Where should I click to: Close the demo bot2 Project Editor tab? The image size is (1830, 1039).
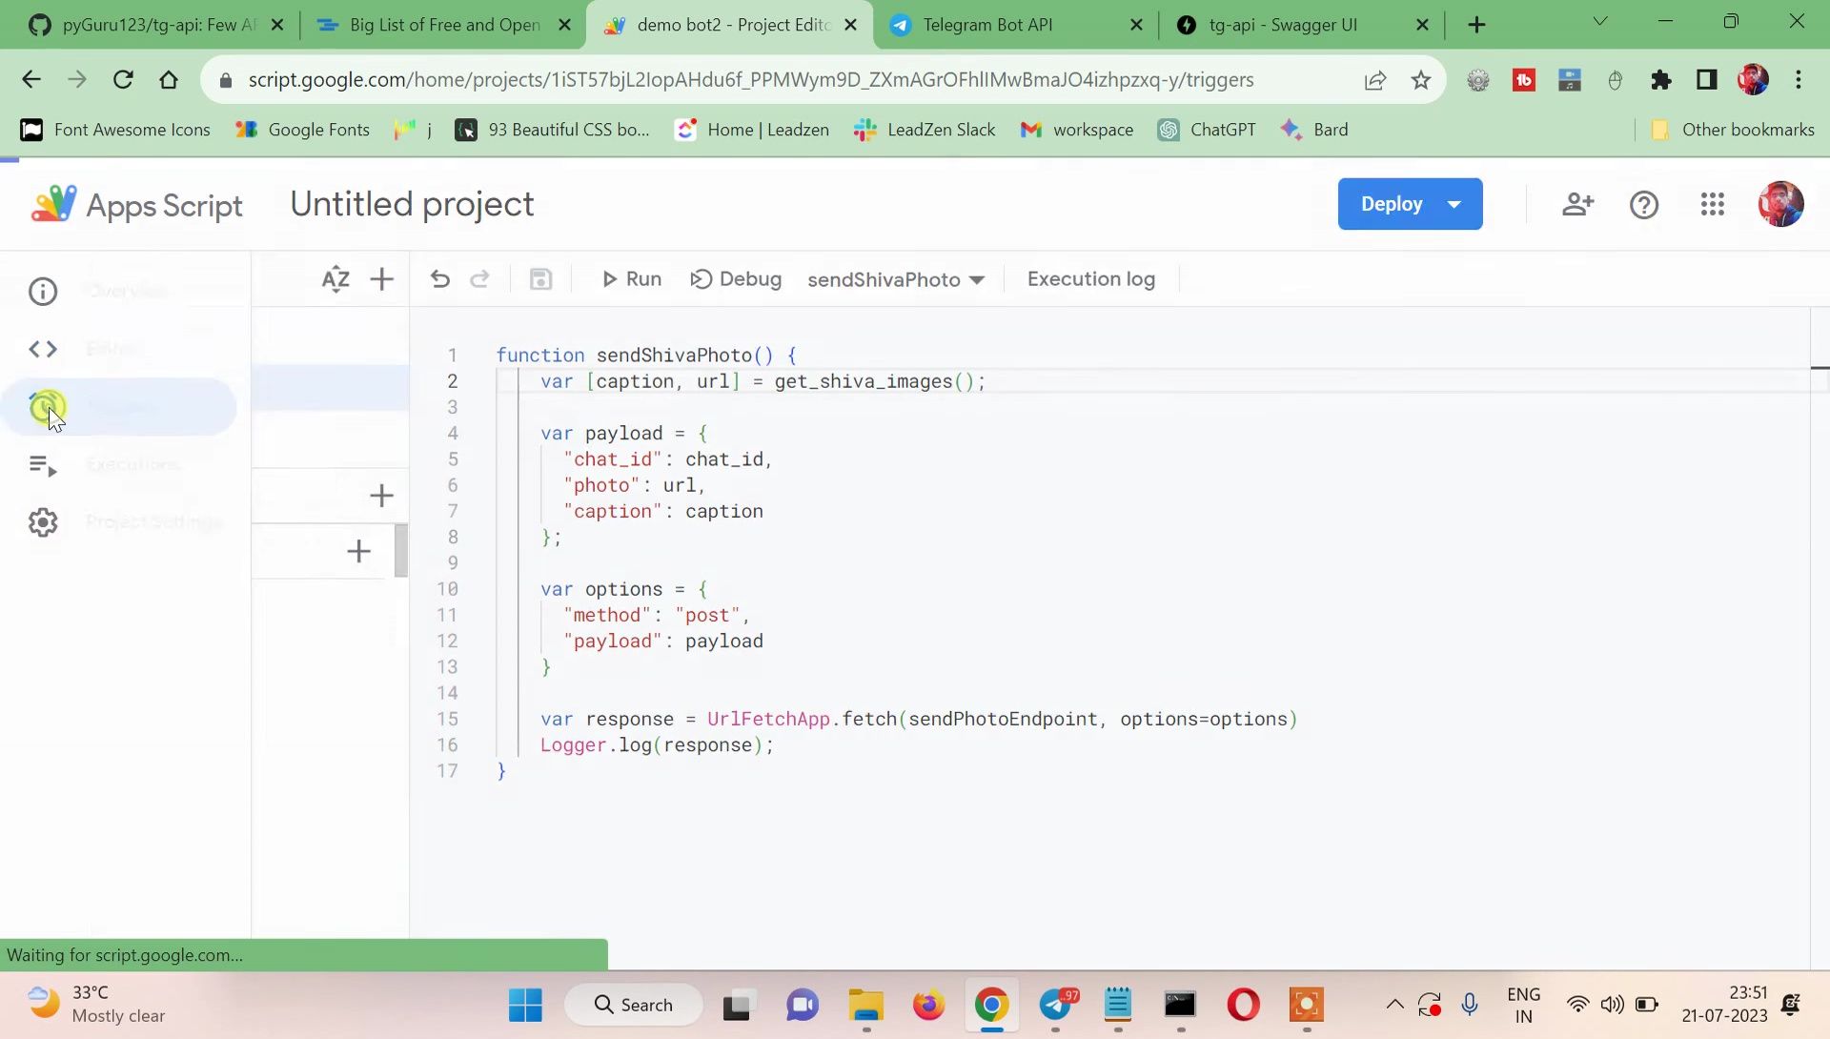pos(851,25)
